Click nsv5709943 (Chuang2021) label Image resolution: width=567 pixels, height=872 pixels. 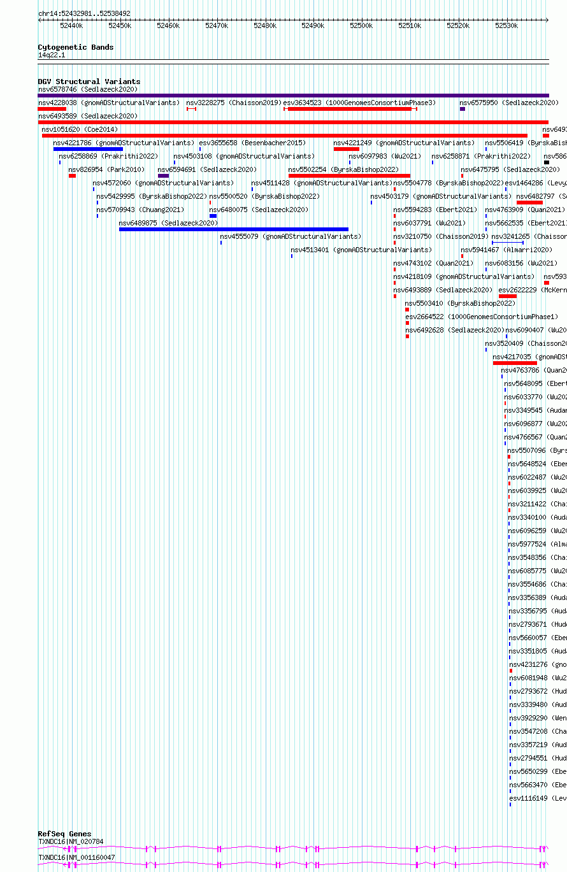(x=140, y=210)
